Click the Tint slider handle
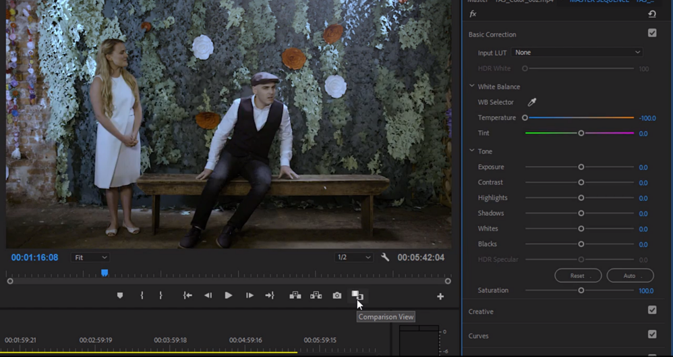Image resolution: width=673 pixels, height=357 pixels. (x=581, y=133)
